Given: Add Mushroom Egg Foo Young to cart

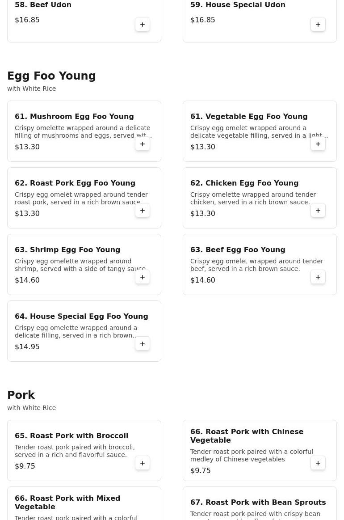Looking at the screenshot, I should pos(143,144).
